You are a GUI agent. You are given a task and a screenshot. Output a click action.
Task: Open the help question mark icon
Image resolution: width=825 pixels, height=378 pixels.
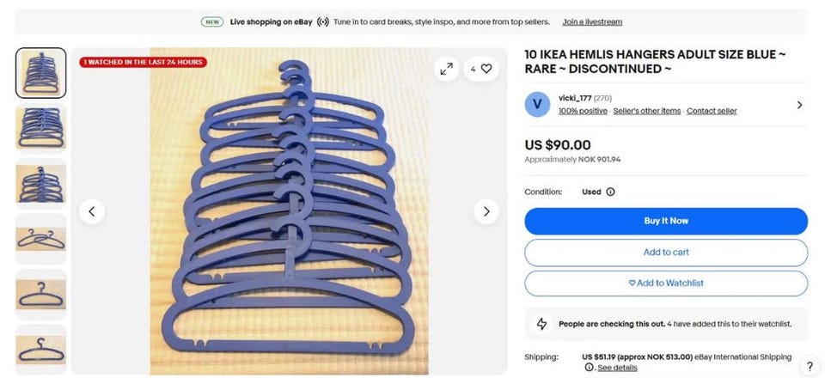click(x=810, y=367)
